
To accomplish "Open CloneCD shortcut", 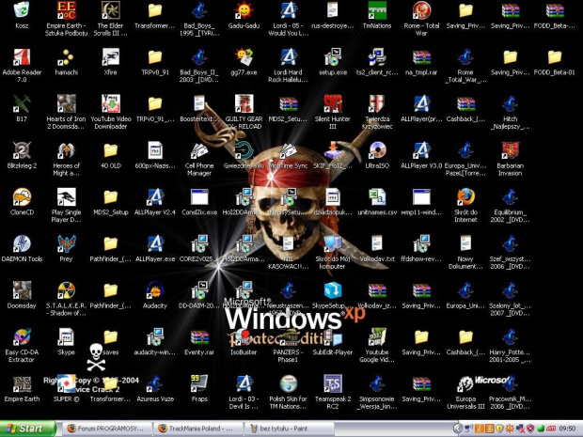I will (x=22, y=197).
